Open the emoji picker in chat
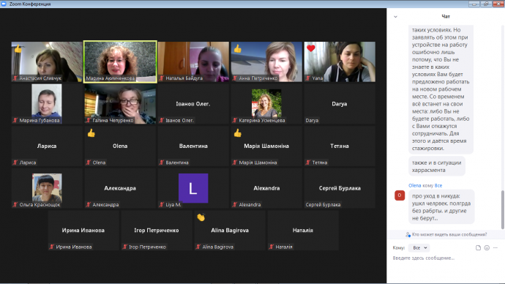 pos(487,247)
